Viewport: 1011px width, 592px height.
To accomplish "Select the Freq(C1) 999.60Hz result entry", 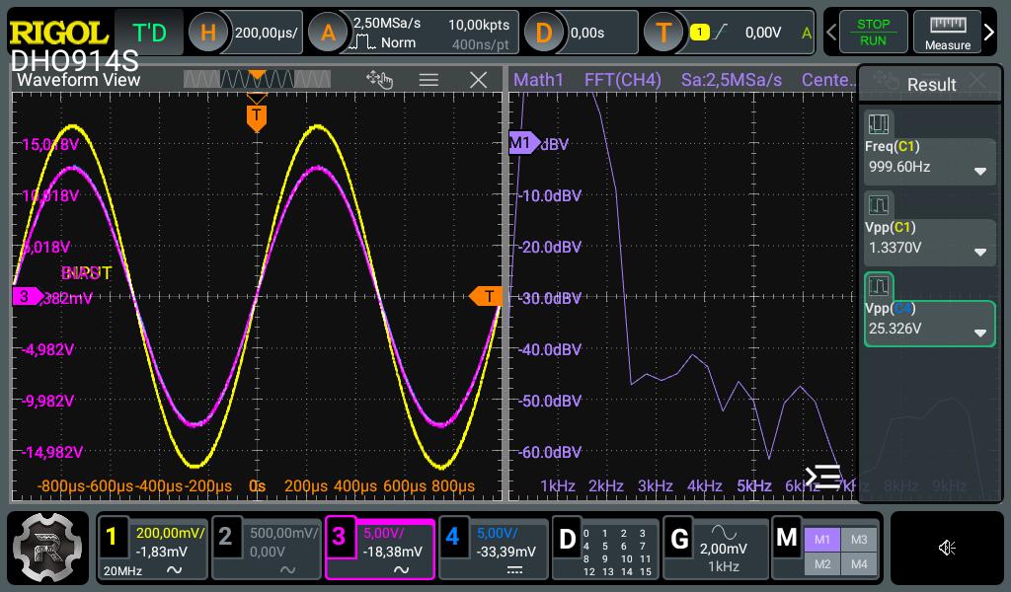I will point(930,162).
